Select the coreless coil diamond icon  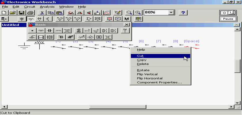pos(90,37)
